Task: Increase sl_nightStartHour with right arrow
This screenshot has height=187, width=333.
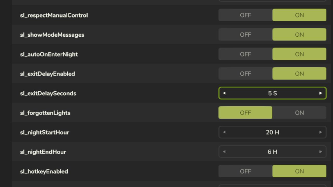Action: point(321,132)
